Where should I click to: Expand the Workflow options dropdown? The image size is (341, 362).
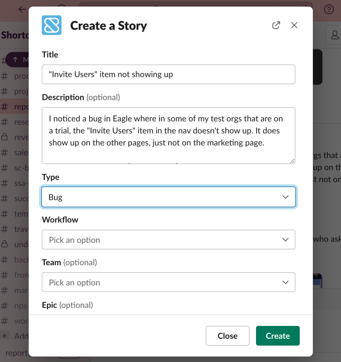[169, 240]
